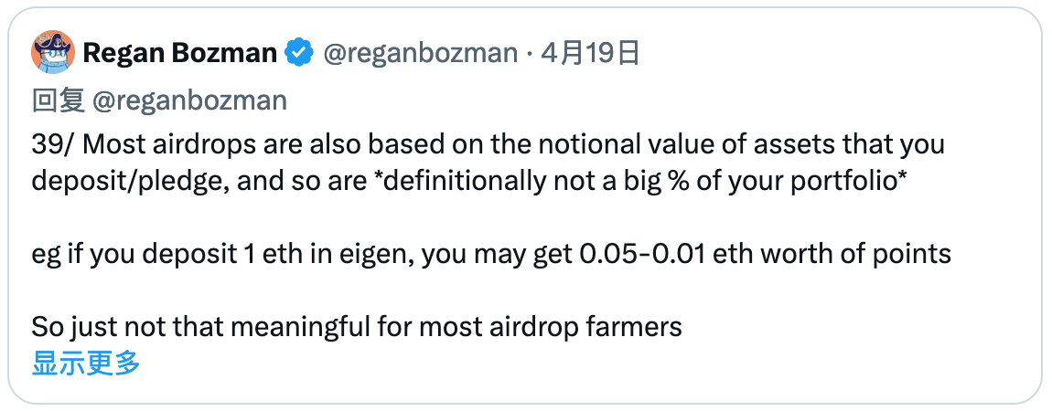
Task: Click the replied-to @reganbozman mention
Action: pyautogui.click(x=190, y=100)
